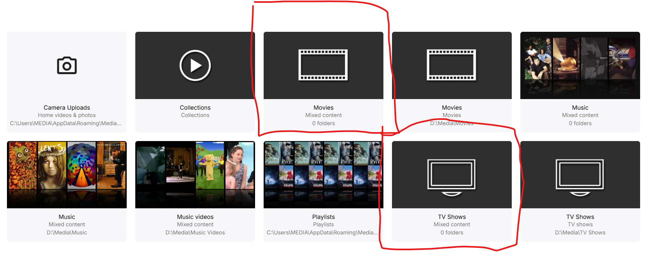The width and height of the screenshot is (654, 256).
Task: Click film strip icon of Movies card with D:\Media\Movies
Action: tap(452, 65)
